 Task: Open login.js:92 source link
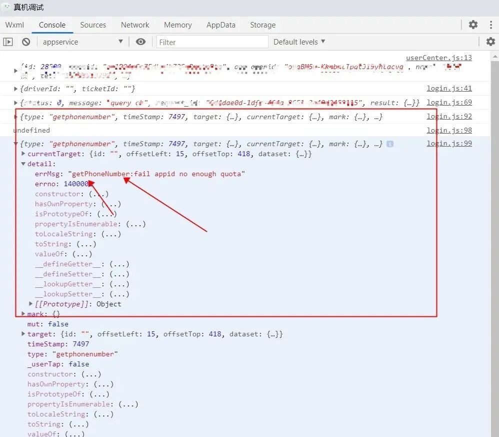tap(449, 116)
